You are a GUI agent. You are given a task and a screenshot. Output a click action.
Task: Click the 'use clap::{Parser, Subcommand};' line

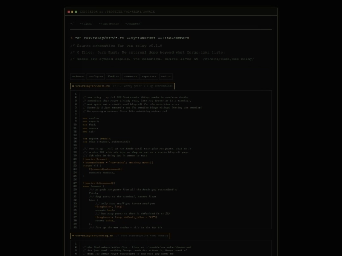pyautogui.click(x=106, y=142)
